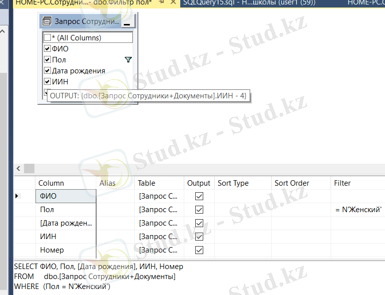The width and height of the screenshot is (385, 295).
Task: Toggle Output checkbox for ФИО grid row
Action: (199, 196)
